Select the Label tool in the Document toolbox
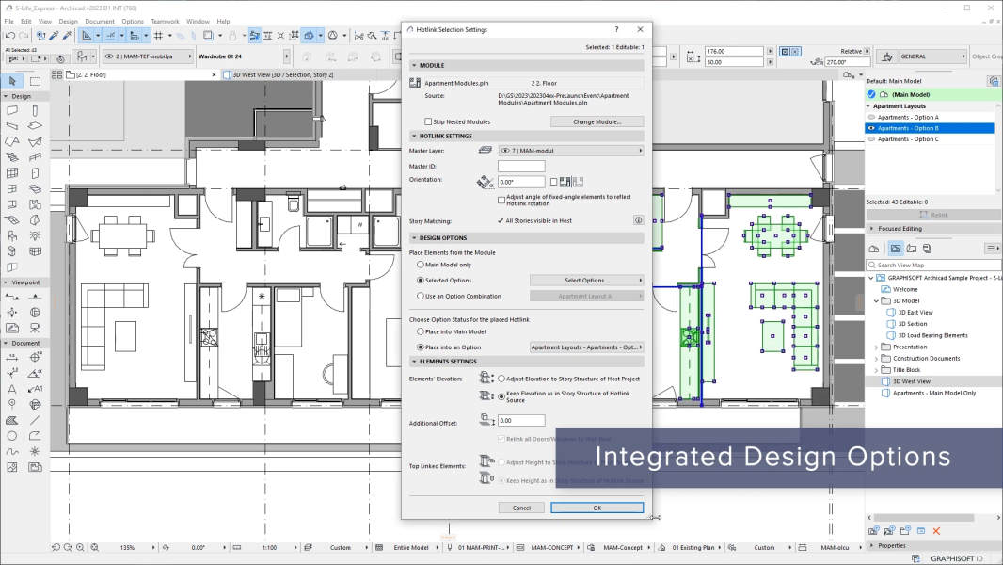 [35, 388]
